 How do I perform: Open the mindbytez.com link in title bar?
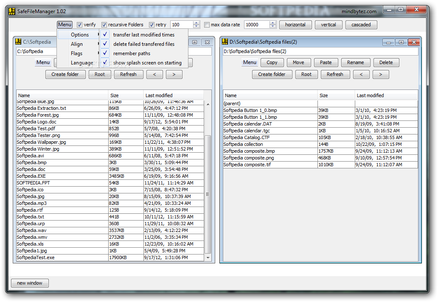coord(359,11)
